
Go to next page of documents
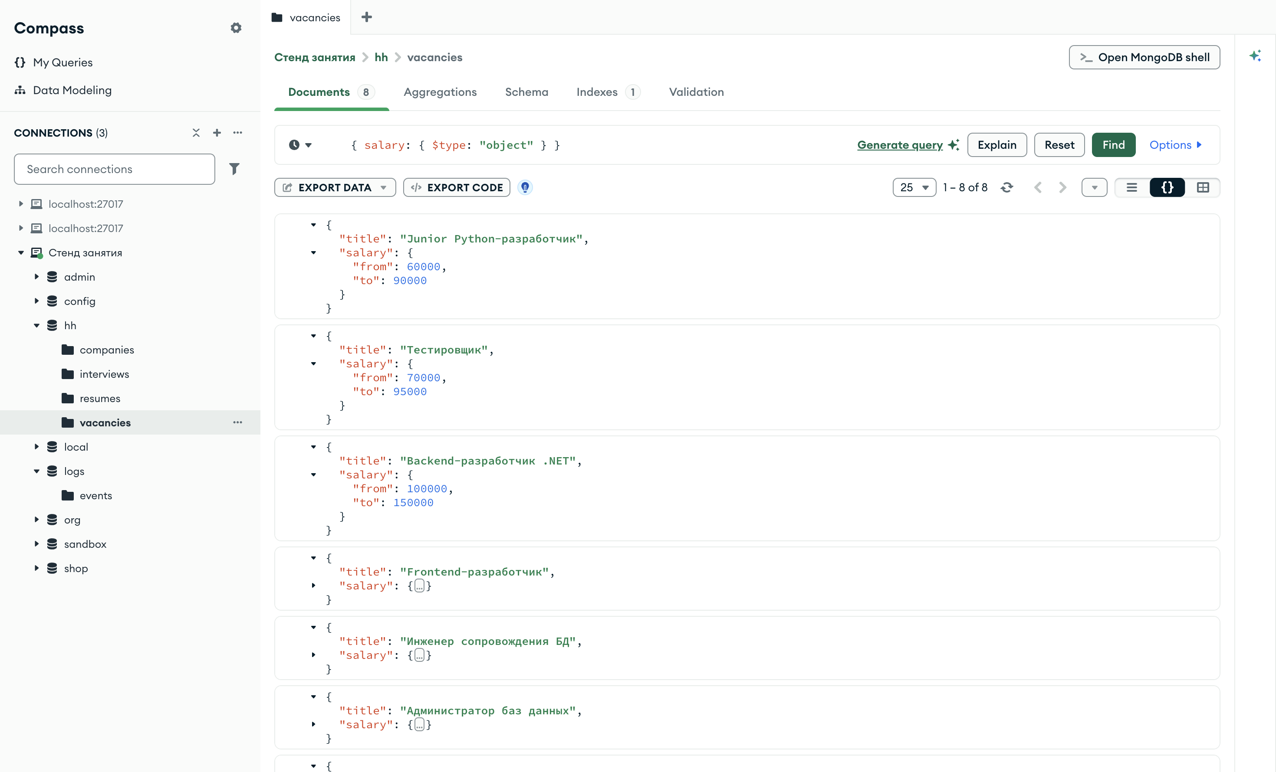(1062, 187)
